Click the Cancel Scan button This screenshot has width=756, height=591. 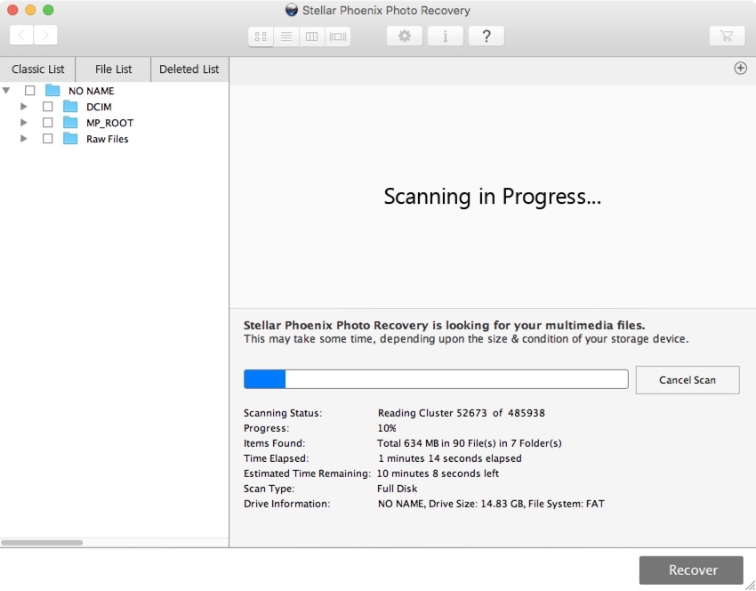688,380
